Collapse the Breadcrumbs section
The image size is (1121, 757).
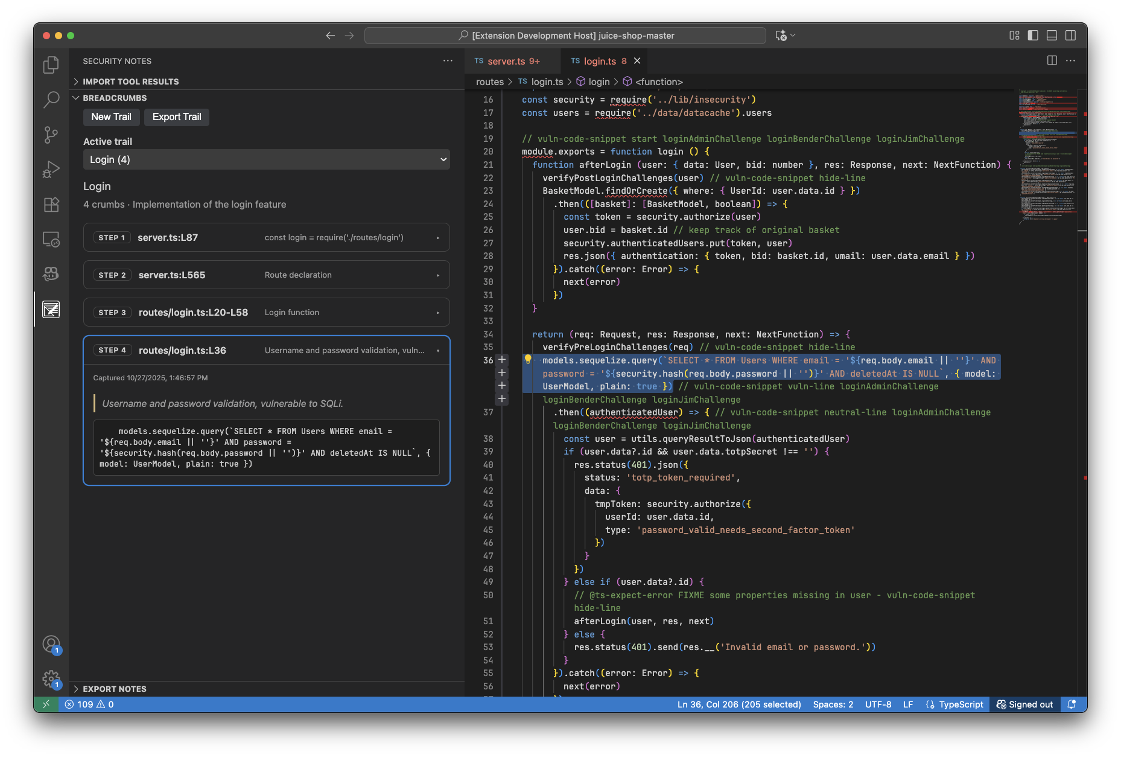pyautogui.click(x=266, y=98)
